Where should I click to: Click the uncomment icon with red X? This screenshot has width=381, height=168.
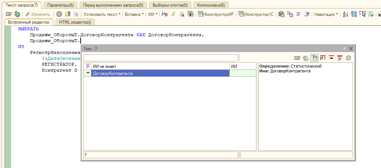[182, 14]
